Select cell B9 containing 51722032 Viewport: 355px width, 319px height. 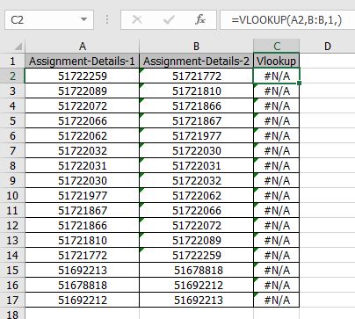(x=196, y=180)
